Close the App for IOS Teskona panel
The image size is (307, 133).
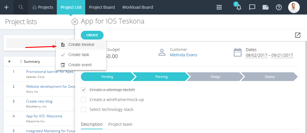point(75,21)
